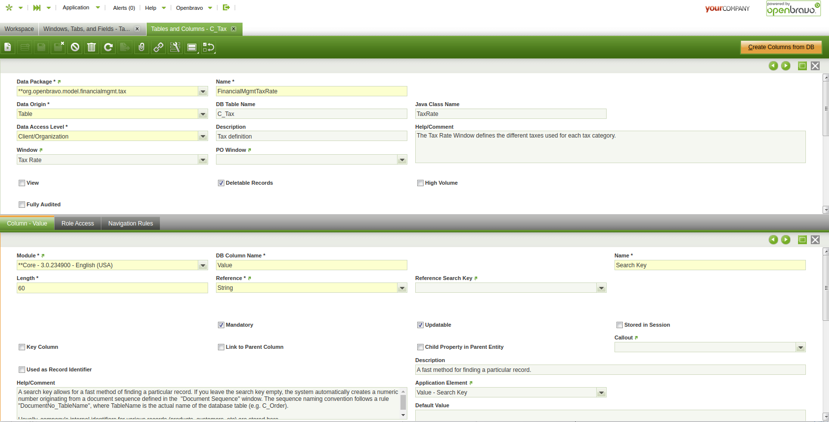Click Create Columns from DB button
The height and width of the screenshot is (422, 829).
[781, 47]
